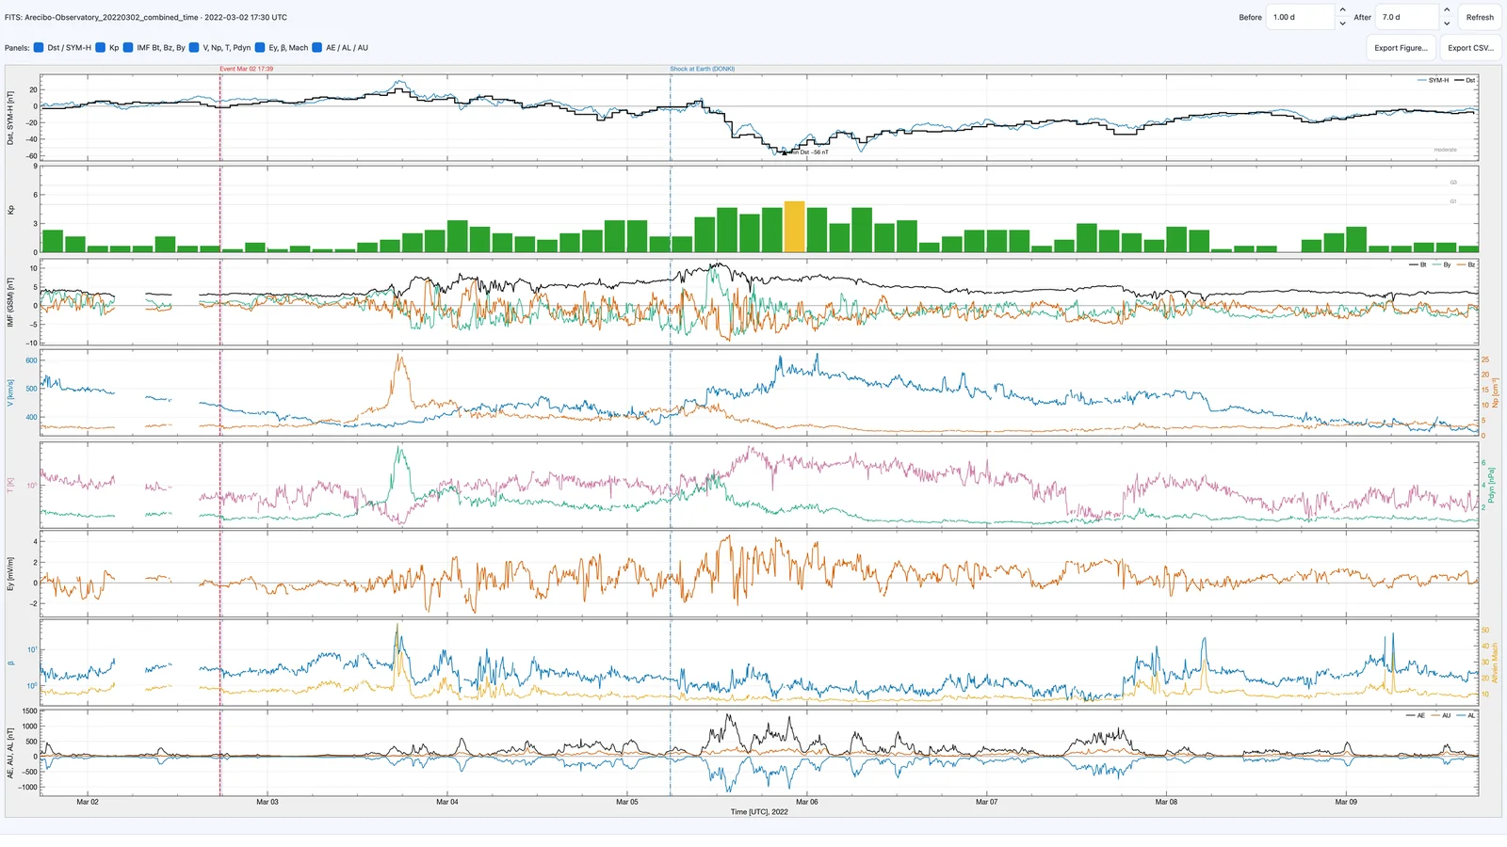The image size is (1507, 847).
Task: Uncheck the Dst / SYM-H panel checkbox
Action: tap(39, 47)
